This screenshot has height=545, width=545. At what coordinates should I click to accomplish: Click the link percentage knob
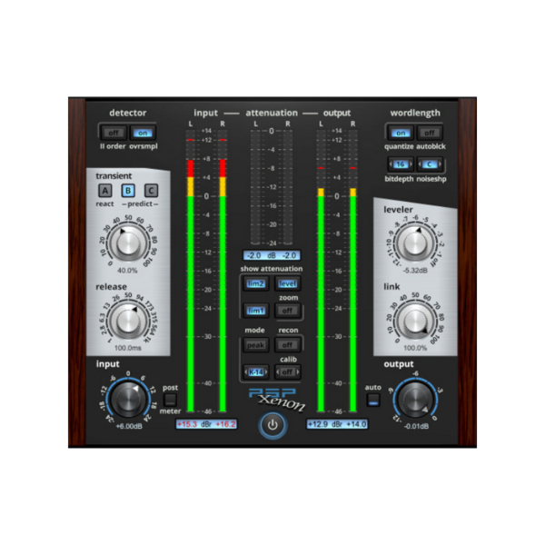pyautogui.click(x=415, y=321)
